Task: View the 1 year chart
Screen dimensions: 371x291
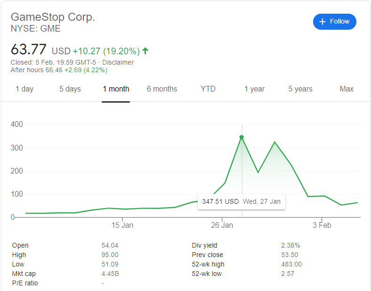Action: 254,89
